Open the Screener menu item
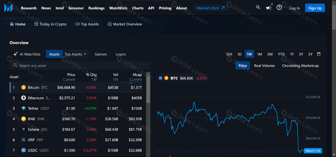 [x=76, y=8]
